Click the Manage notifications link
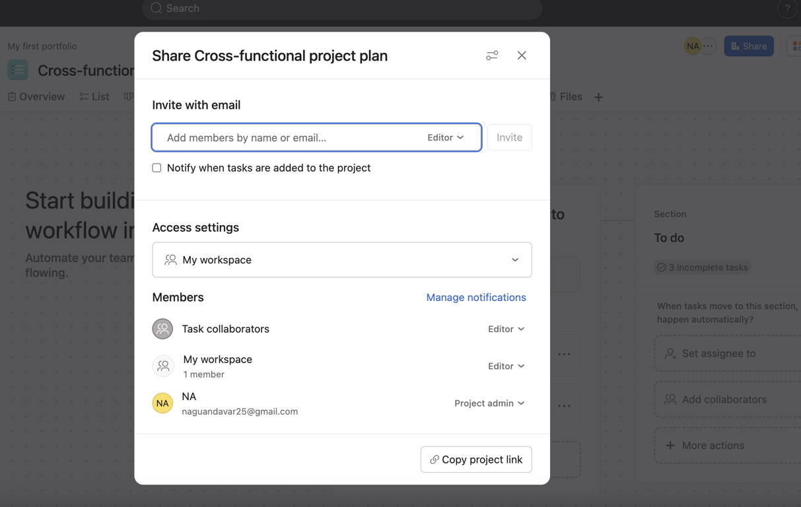The image size is (801, 507). [x=475, y=297]
